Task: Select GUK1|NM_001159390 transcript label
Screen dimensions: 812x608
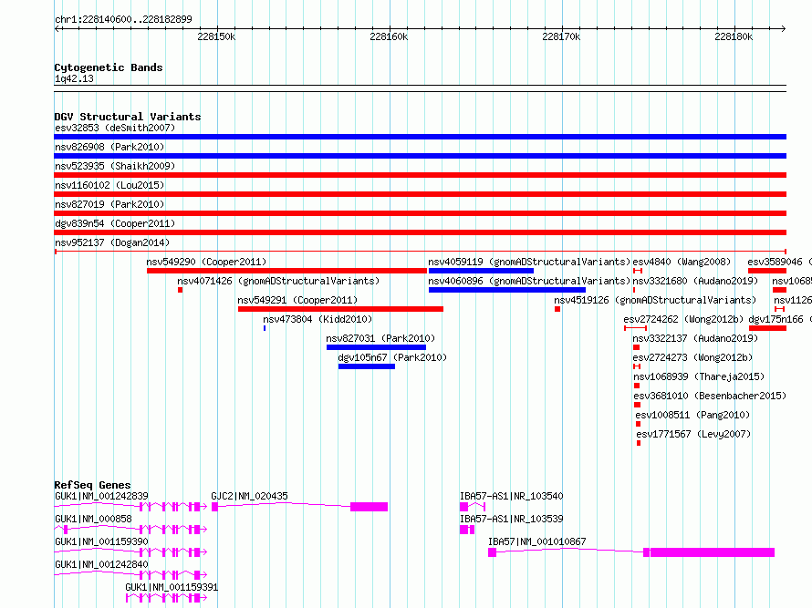Action: point(101,541)
